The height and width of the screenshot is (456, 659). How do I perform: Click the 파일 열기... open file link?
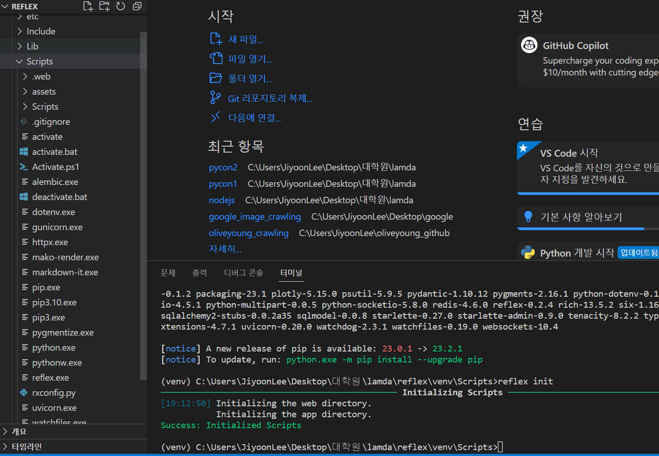250,59
